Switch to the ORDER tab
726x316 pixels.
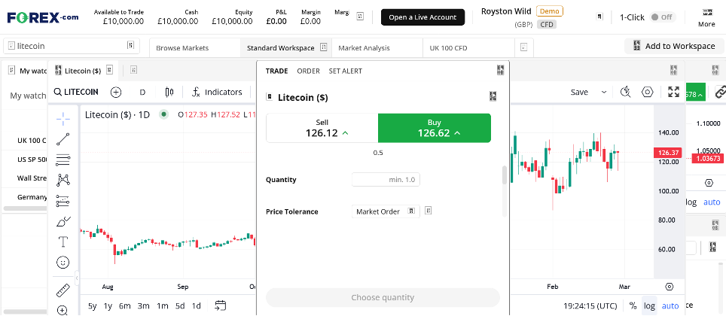(x=308, y=71)
